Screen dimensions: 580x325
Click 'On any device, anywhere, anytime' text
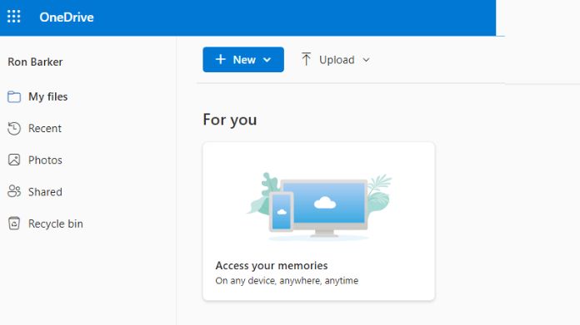pyautogui.click(x=287, y=281)
